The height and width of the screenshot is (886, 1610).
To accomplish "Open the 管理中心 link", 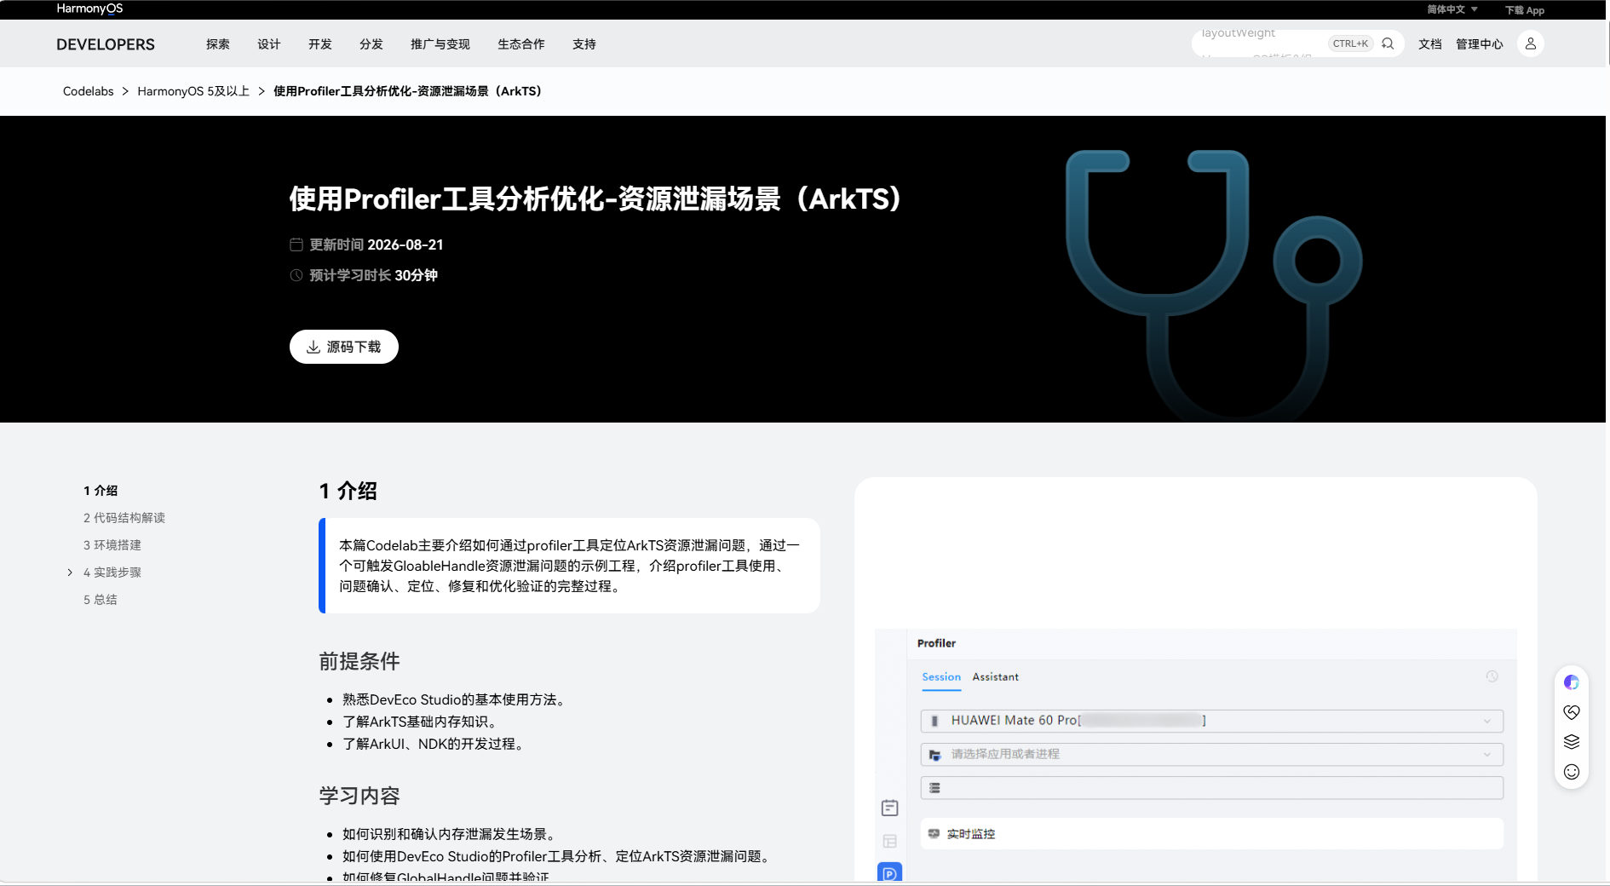I will [1480, 44].
